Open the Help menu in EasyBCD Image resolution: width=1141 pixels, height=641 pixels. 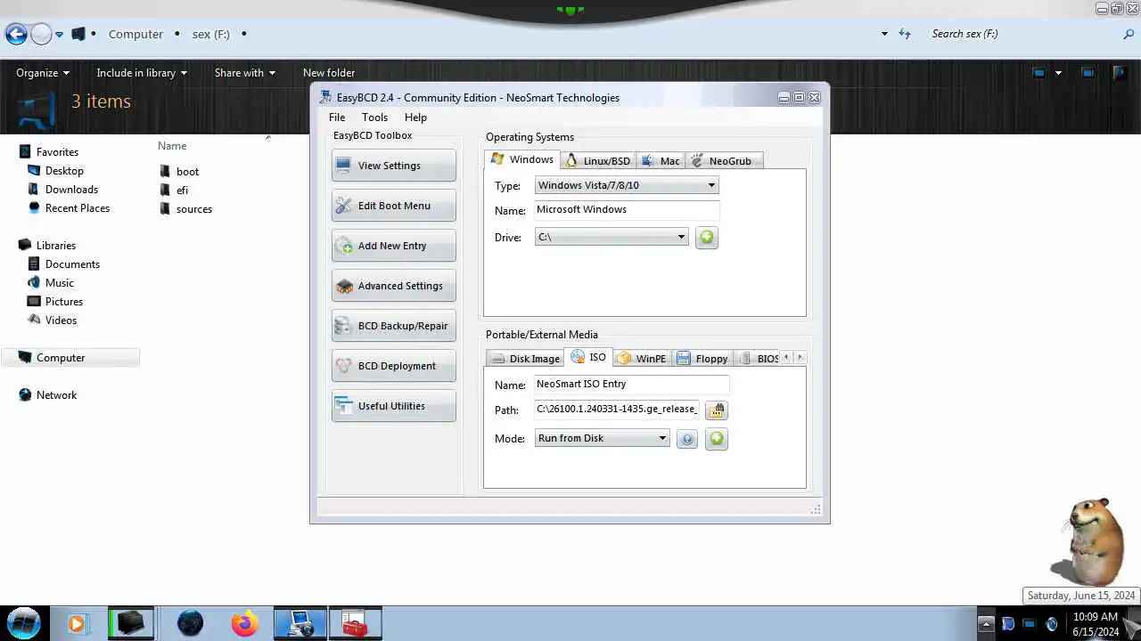click(415, 118)
